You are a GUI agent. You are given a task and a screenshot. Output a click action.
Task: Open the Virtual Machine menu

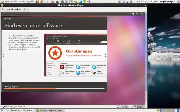14,9
